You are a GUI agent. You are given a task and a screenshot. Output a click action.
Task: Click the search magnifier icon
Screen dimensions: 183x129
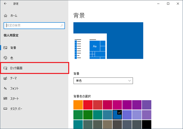[x=62, y=26]
